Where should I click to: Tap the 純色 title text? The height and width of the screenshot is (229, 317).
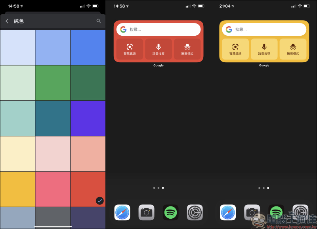[x=19, y=21]
